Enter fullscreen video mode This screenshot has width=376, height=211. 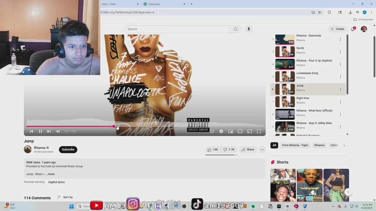pyautogui.click(x=259, y=131)
